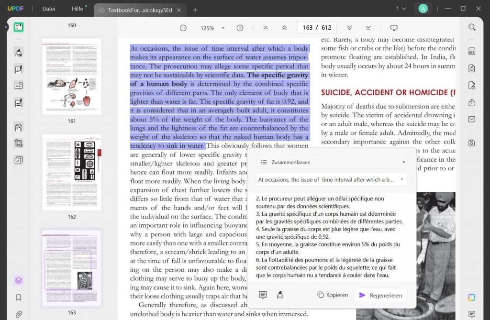Viewport: 490px width, 320px height.
Task: Open the search magnifier
Action: pyautogui.click(x=472, y=27)
